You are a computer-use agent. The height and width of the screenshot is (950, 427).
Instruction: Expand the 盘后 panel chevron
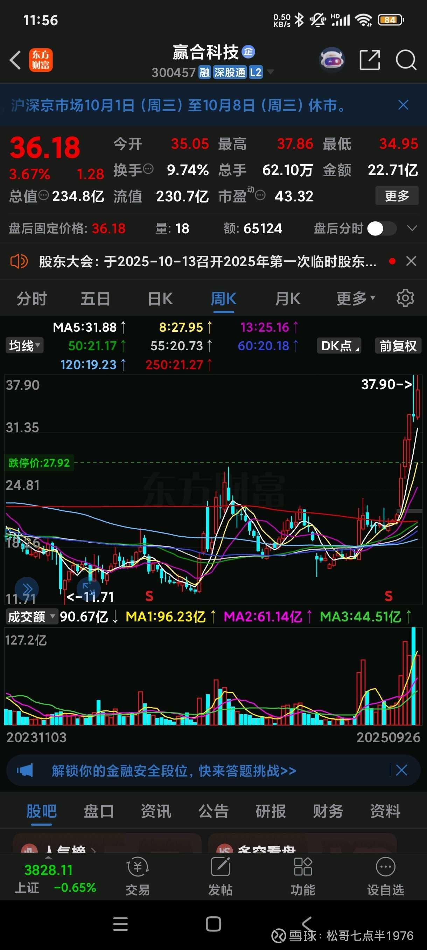[x=412, y=228]
